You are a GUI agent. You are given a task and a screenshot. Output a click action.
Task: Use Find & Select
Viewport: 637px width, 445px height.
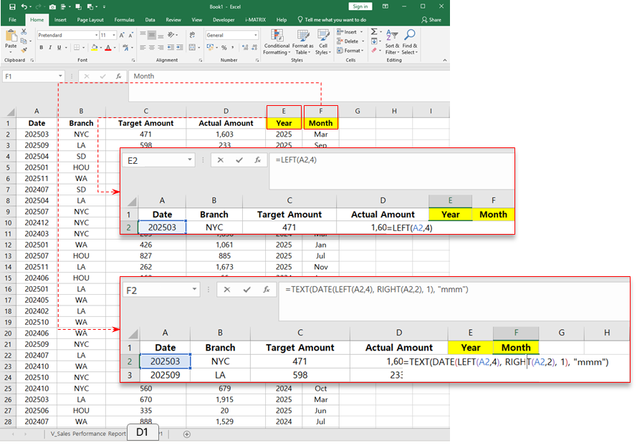(408, 44)
